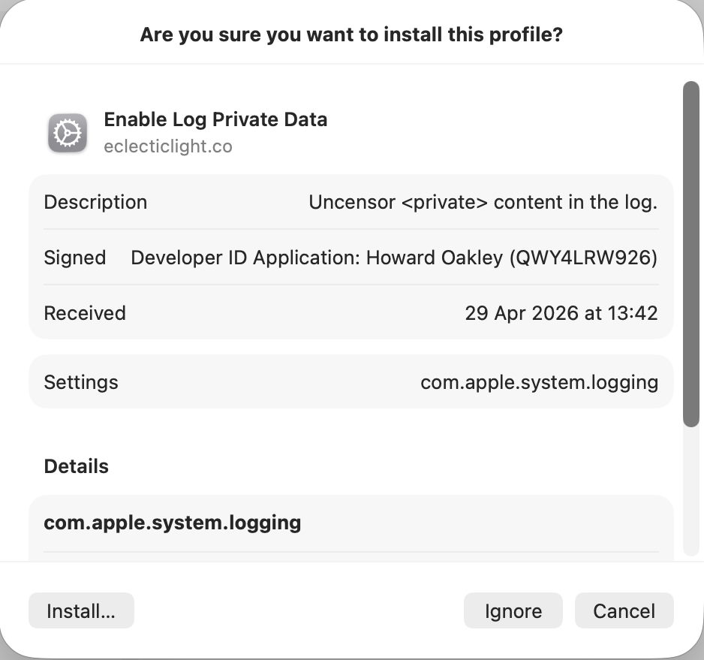Click the Received row label

click(85, 313)
